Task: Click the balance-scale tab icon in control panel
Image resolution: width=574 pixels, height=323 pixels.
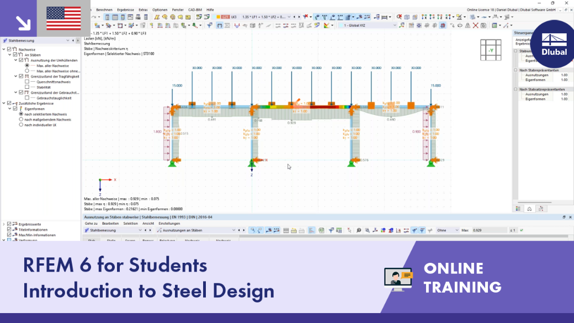Action: (x=529, y=209)
